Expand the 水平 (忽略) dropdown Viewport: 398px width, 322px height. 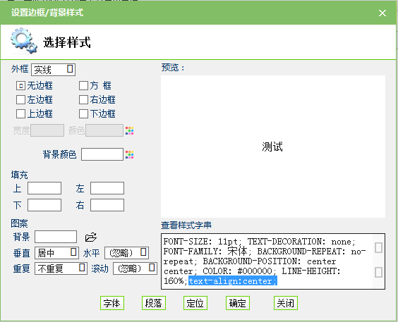coord(126,253)
